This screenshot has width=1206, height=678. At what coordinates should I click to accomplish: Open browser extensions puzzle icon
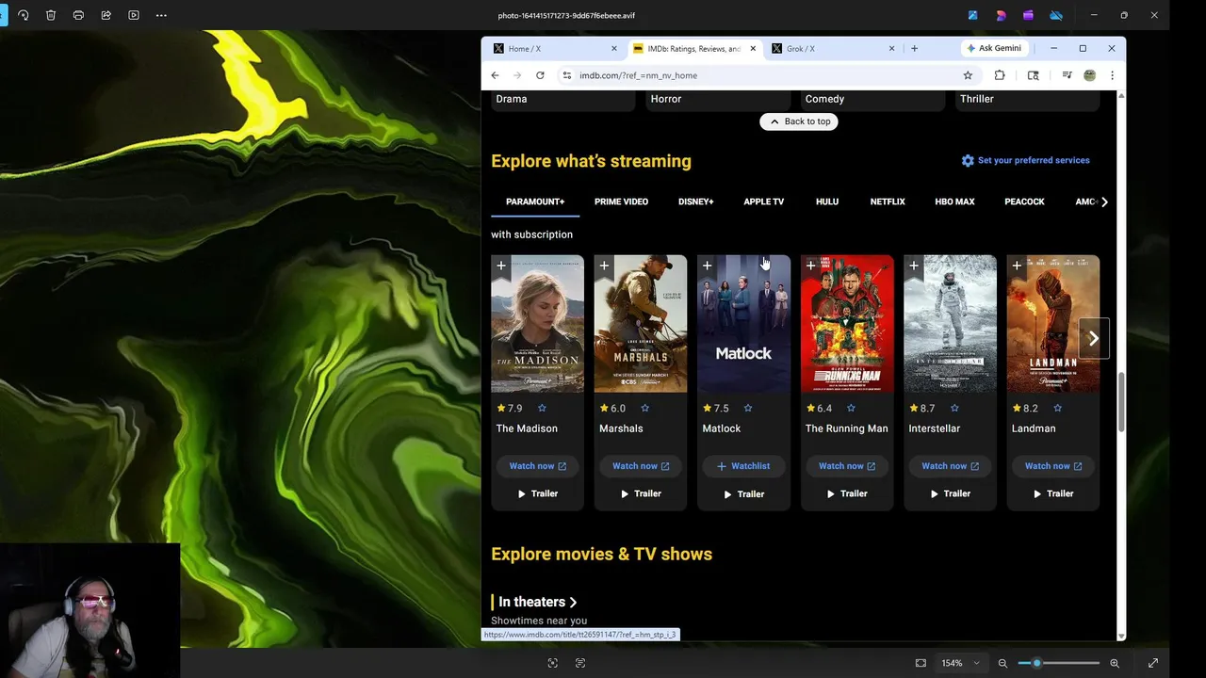tap(1000, 75)
